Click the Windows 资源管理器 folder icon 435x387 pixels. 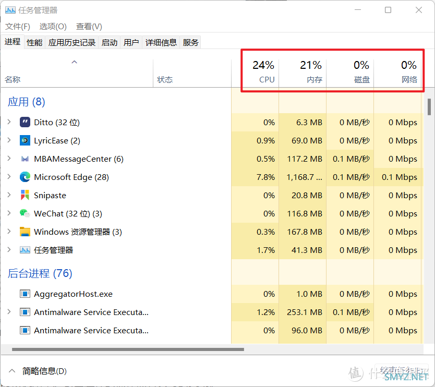point(25,232)
